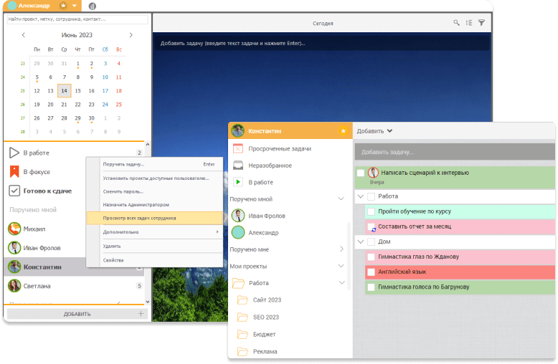
Task: Check the Написать сценарий к интервью task
Action: point(361,173)
